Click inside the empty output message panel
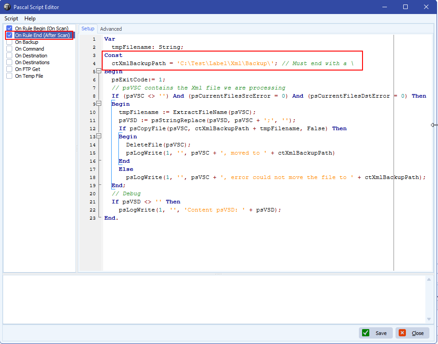Screen dimensions: 438x344 (x=212, y=298)
